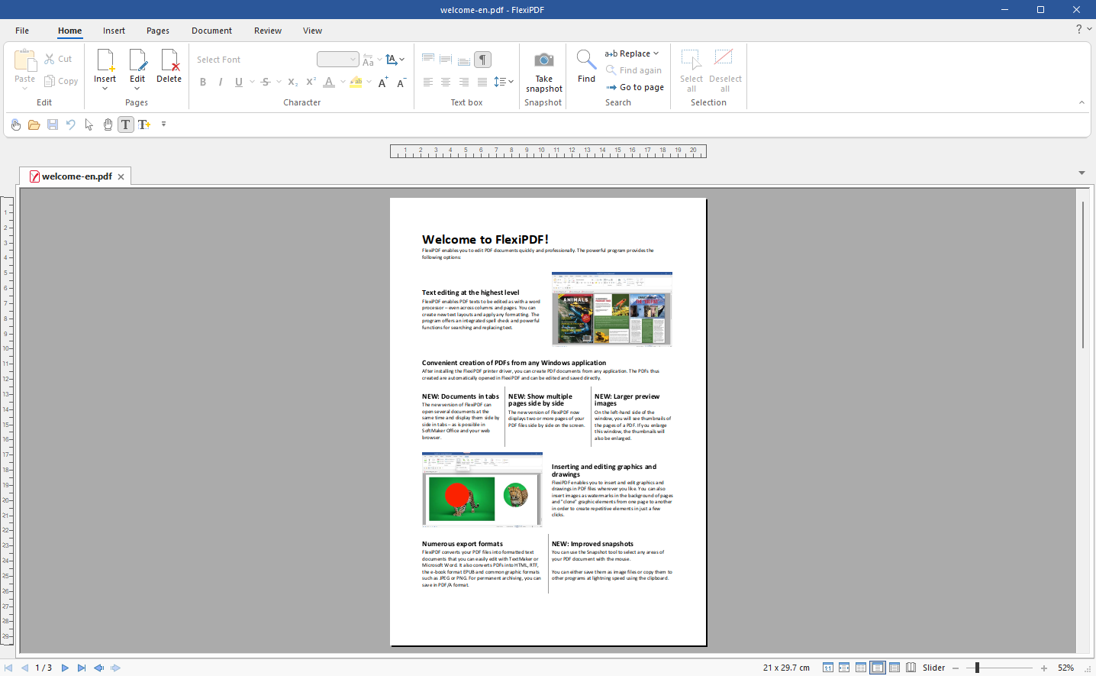Click the Deselect all button
Viewport: 1096px width, 676px height.
click(x=725, y=71)
